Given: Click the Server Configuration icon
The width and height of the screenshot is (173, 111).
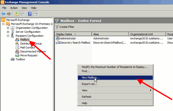Looking at the screenshot, I should tap(13, 32).
